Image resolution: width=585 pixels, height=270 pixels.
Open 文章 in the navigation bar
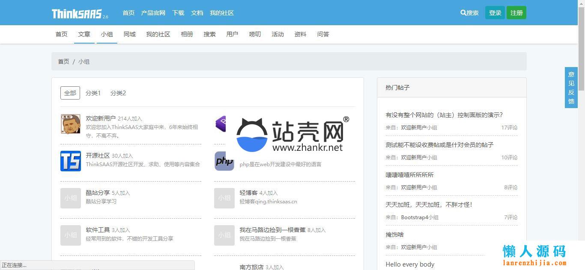[x=84, y=34]
